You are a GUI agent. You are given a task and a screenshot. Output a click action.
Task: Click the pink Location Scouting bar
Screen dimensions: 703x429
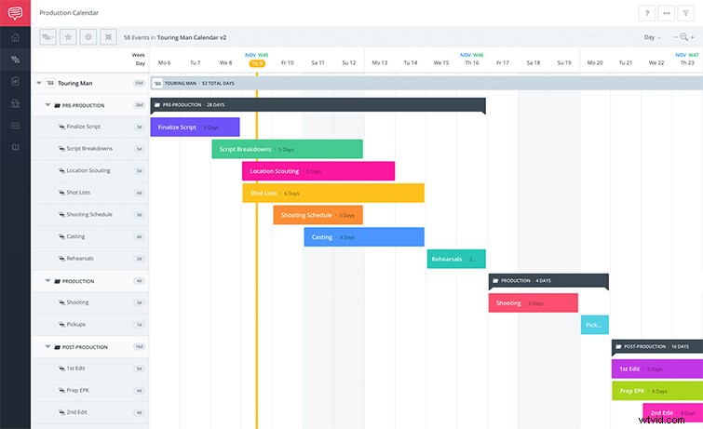point(318,171)
